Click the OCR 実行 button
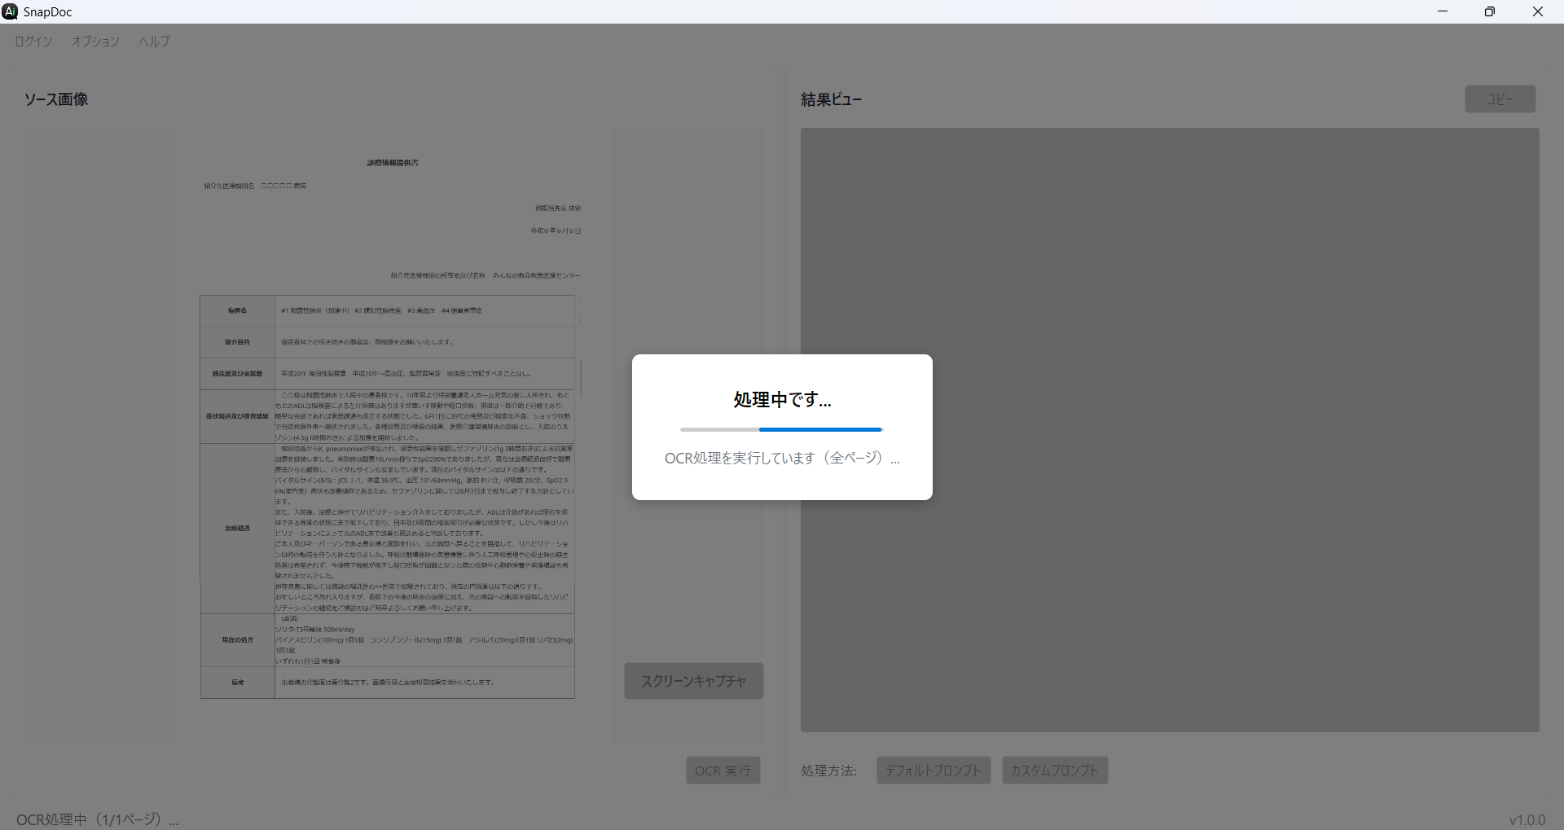 click(x=723, y=771)
